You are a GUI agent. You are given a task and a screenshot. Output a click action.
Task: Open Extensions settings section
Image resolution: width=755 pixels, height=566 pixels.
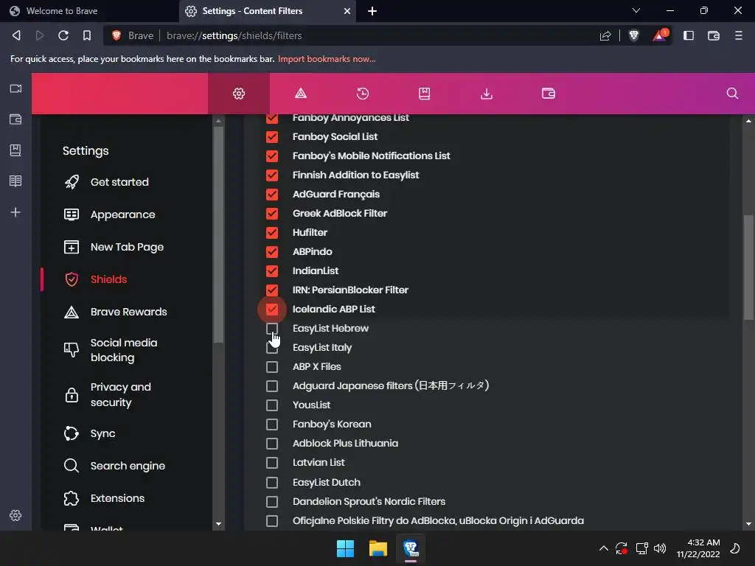[x=117, y=498]
